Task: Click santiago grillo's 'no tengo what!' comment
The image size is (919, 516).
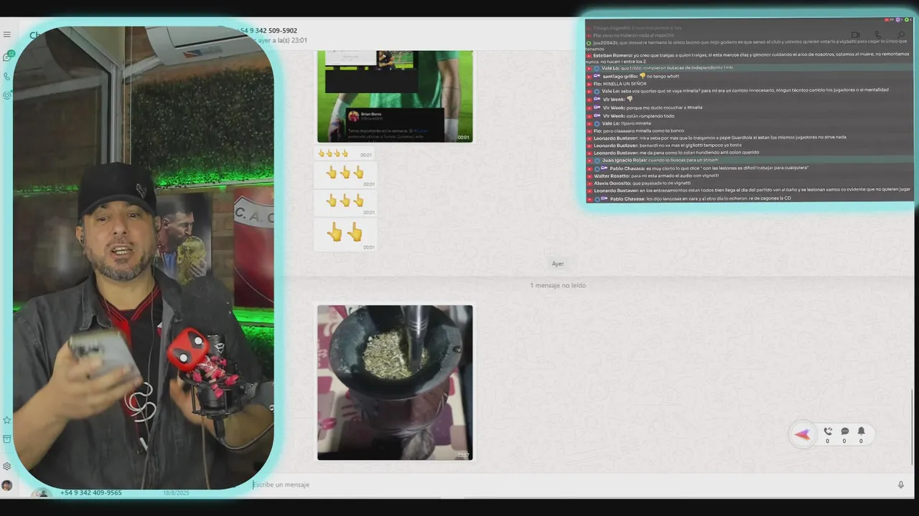Action: [x=633, y=76]
